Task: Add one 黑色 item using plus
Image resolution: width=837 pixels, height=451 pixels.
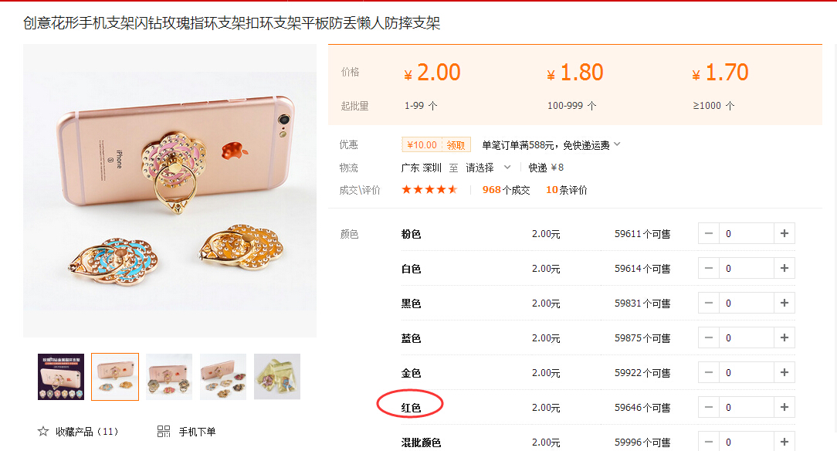Action: [784, 303]
